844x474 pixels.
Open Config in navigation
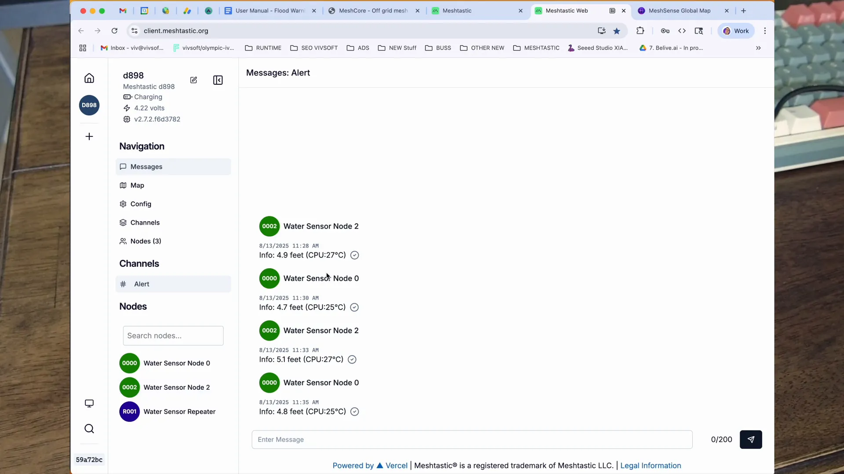click(173, 204)
